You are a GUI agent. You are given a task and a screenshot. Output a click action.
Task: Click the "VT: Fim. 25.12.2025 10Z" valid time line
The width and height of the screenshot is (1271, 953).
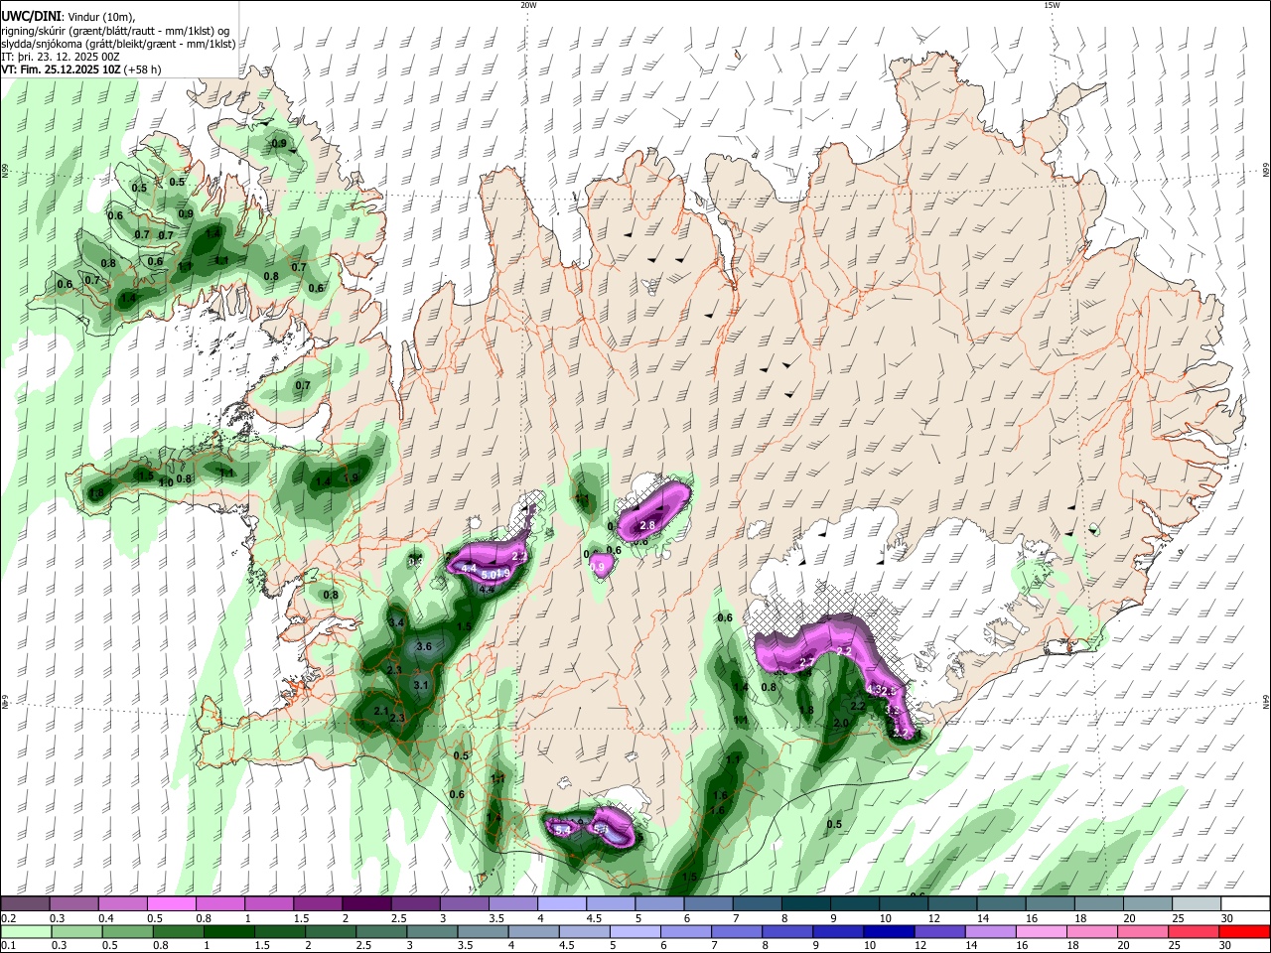[x=60, y=70]
